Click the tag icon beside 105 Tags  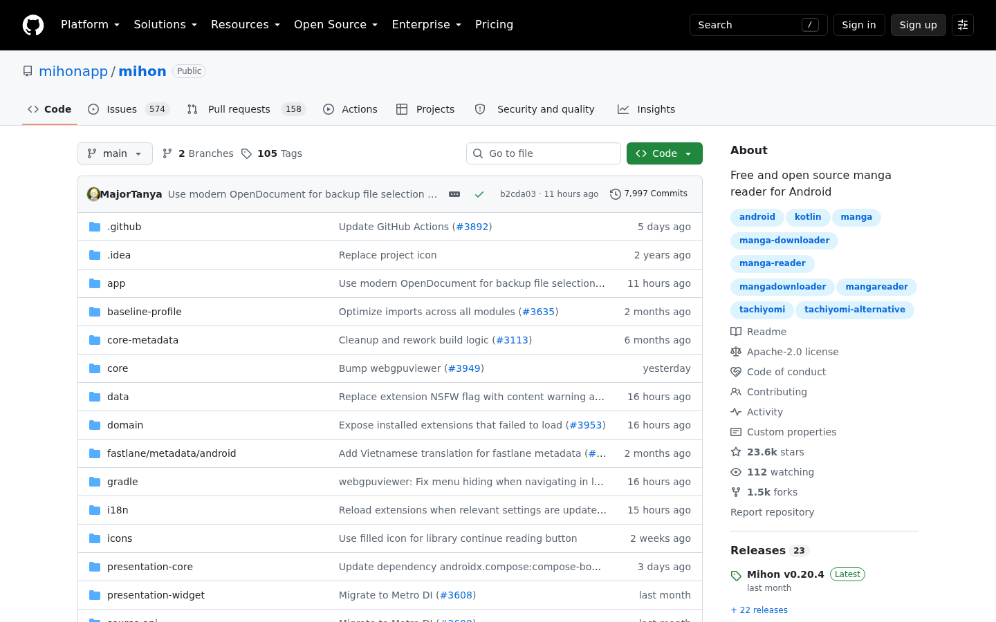click(x=246, y=153)
